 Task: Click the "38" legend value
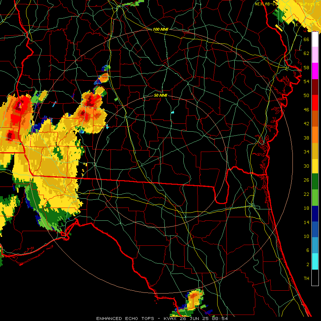point(306,138)
